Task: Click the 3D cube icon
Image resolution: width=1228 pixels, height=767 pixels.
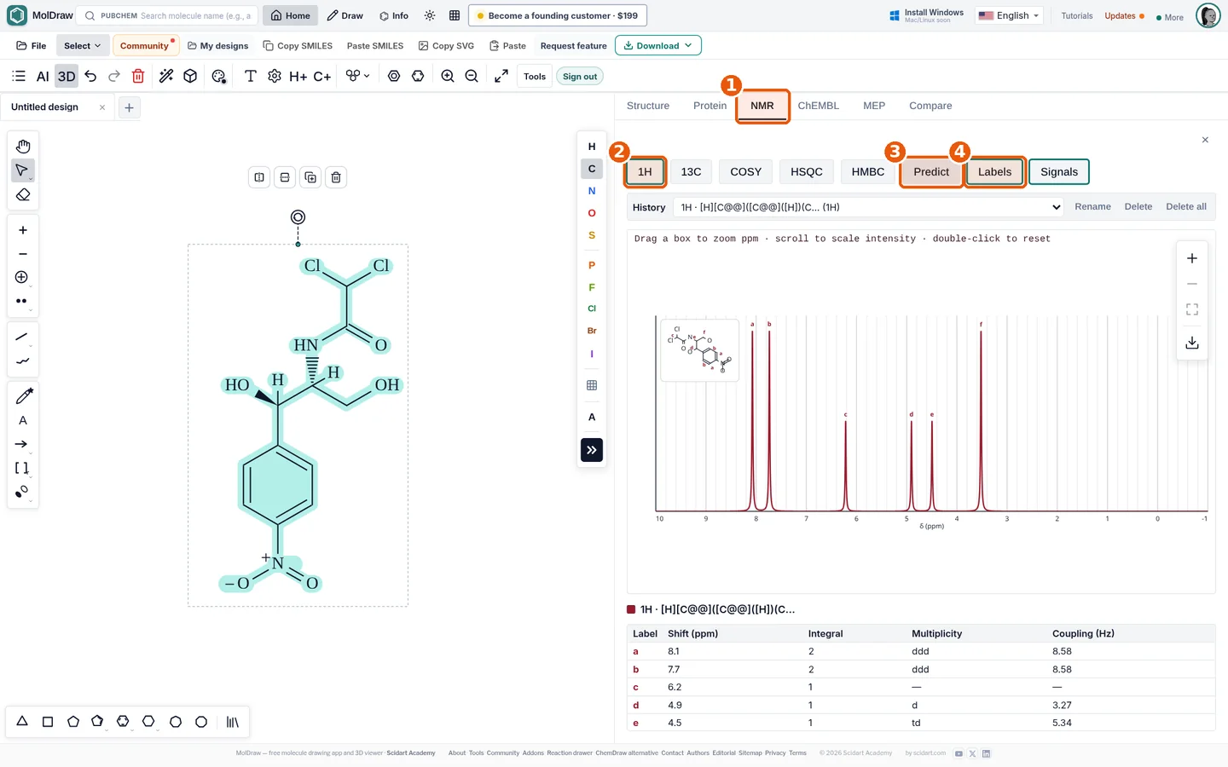Action: tap(190, 76)
